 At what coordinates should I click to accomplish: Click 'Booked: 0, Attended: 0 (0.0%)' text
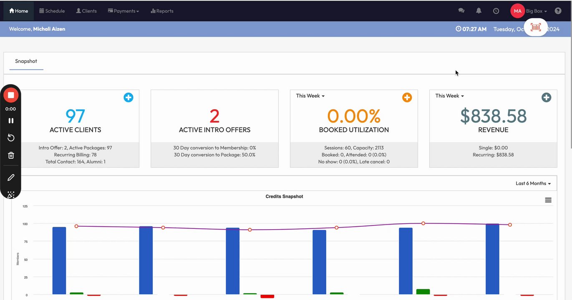coord(354,155)
